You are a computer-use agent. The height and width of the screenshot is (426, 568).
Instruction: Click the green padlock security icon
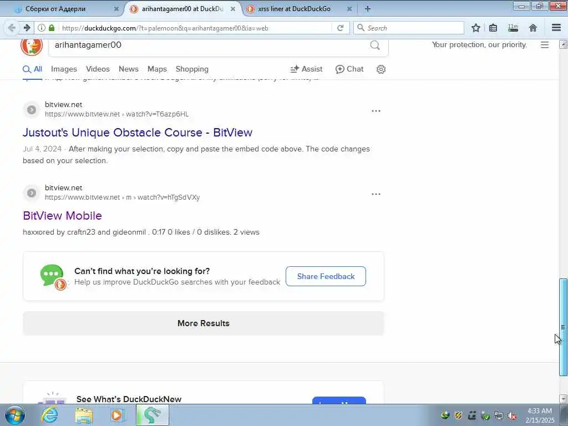click(x=52, y=28)
